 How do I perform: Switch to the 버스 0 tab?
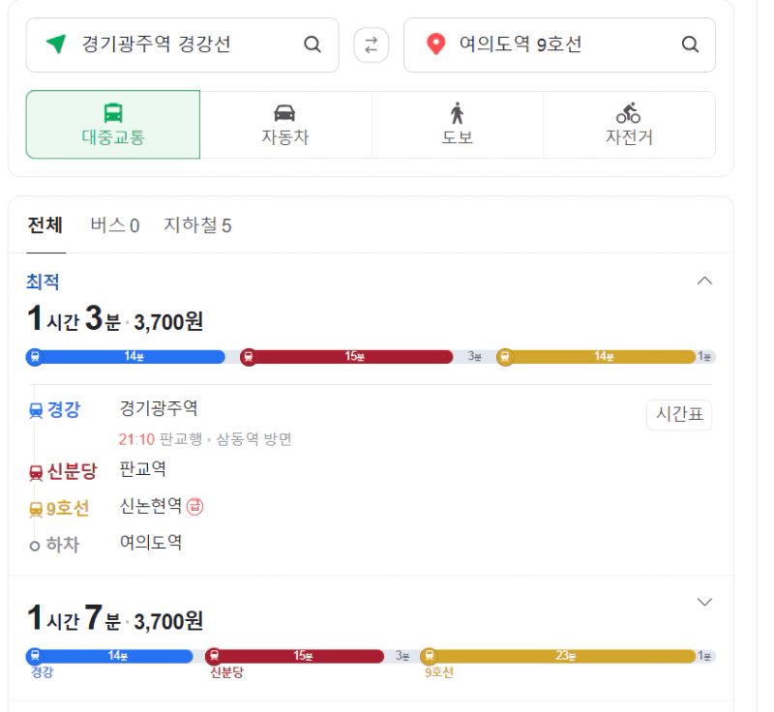point(115,225)
